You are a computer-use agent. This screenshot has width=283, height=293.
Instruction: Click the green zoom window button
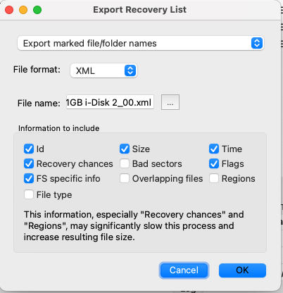37,10
